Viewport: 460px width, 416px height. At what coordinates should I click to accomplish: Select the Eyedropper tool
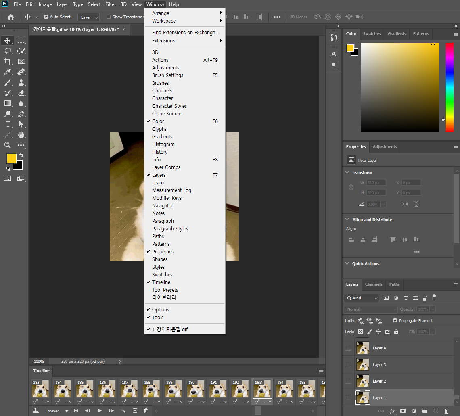pyautogui.click(x=8, y=72)
